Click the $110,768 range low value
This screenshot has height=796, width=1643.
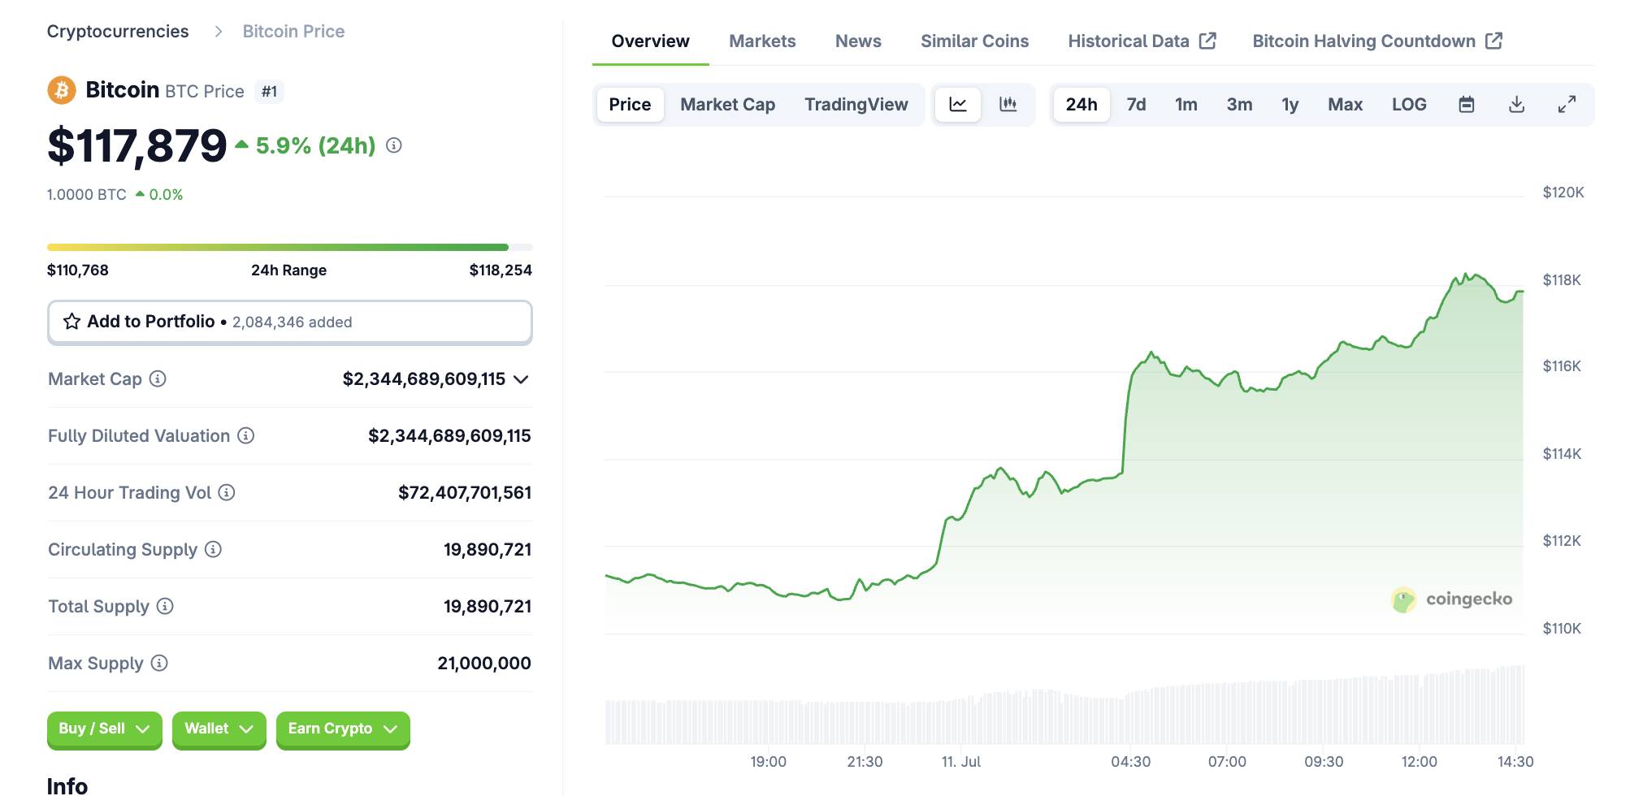pos(78,270)
